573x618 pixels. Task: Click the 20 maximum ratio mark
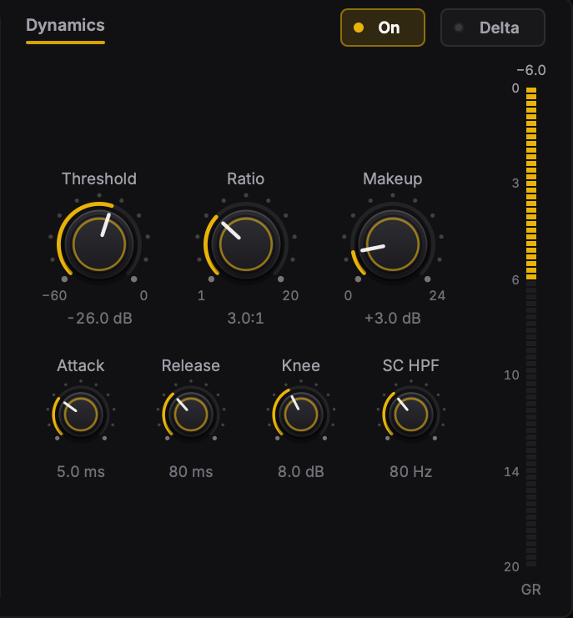pos(290,295)
